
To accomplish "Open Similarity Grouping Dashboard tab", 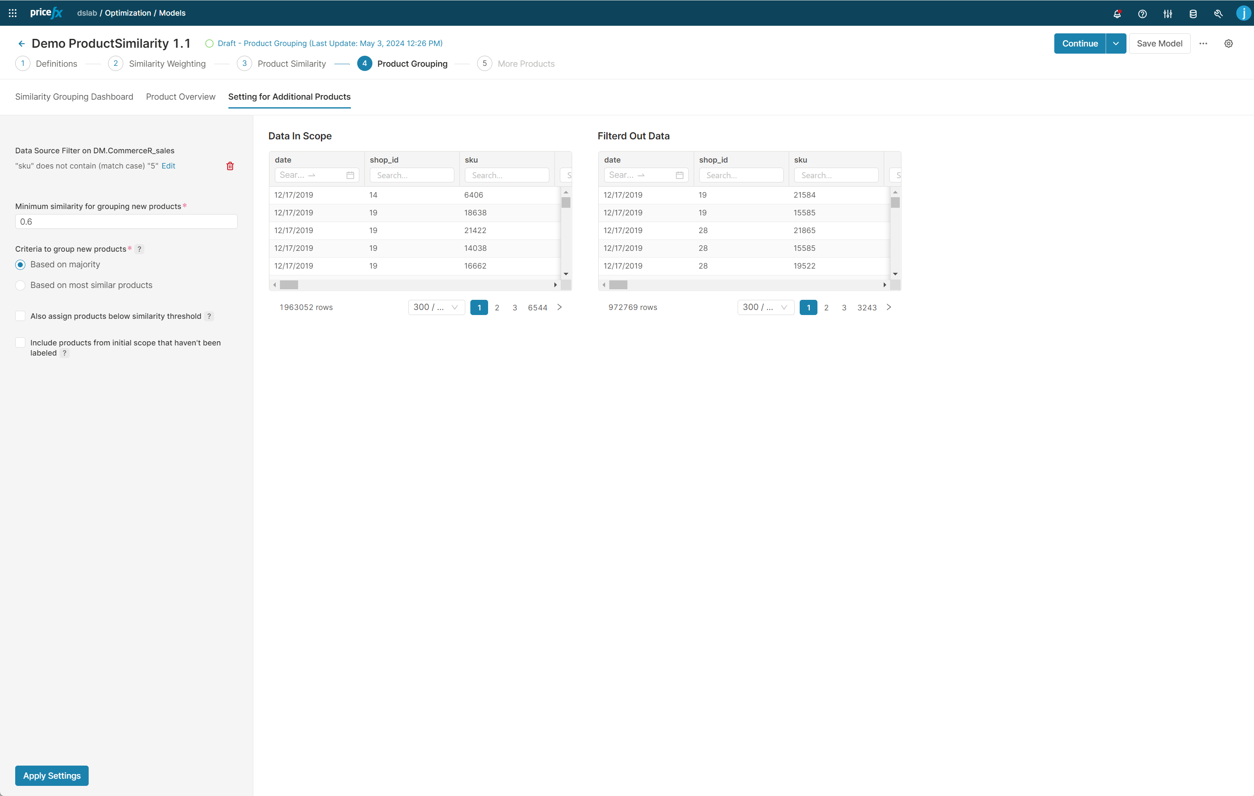I will tap(74, 97).
